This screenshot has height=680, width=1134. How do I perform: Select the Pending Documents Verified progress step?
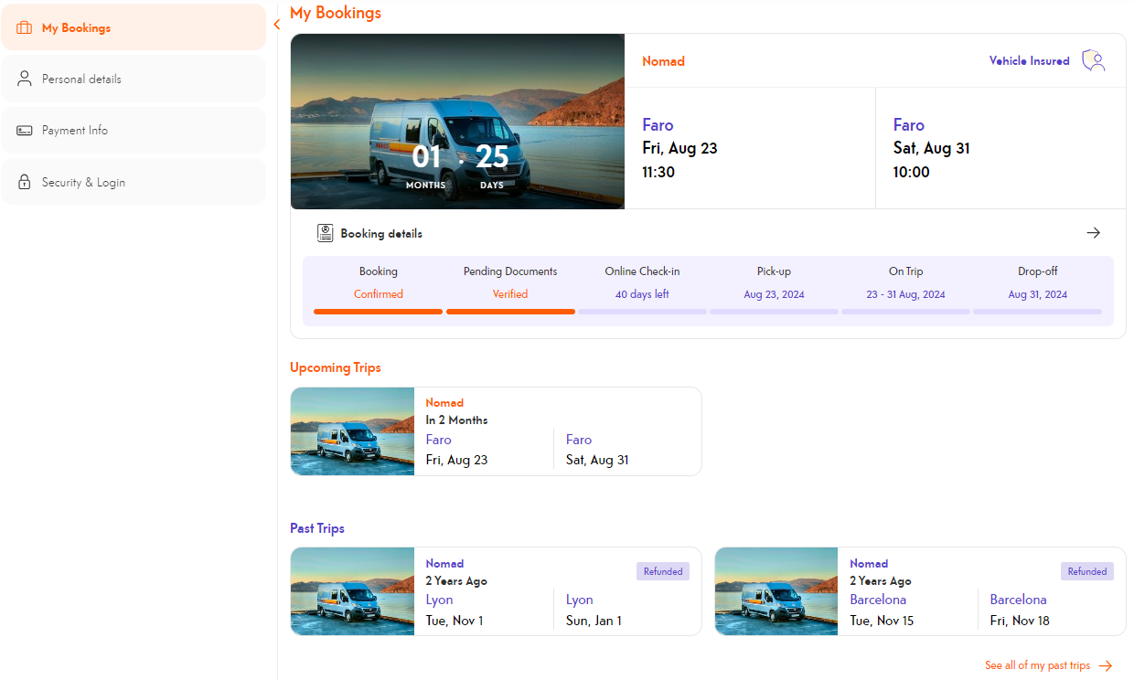pos(510,283)
